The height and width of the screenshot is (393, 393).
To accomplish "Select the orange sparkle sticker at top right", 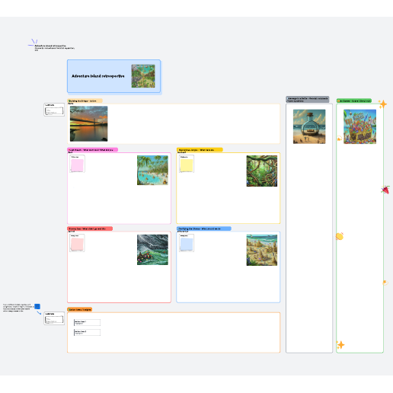I will click(x=382, y=104).
